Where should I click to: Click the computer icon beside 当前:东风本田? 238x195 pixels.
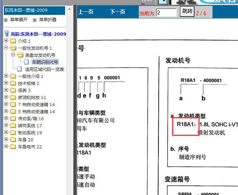tap(7, 33)
